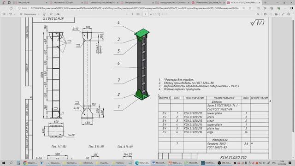Screen dimensions: 295x166
Task: Add this page to favorites star
Action: click(x=250, y=8)
